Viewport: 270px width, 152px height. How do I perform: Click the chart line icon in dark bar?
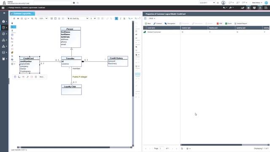pos(243,8)
